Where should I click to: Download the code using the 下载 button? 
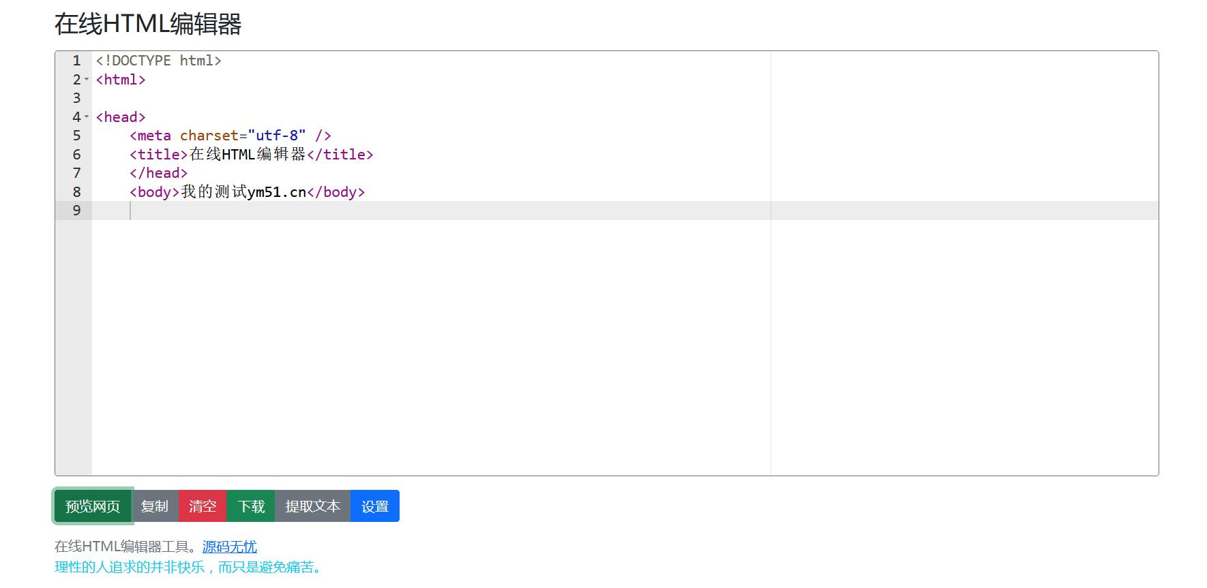point(251,506)
